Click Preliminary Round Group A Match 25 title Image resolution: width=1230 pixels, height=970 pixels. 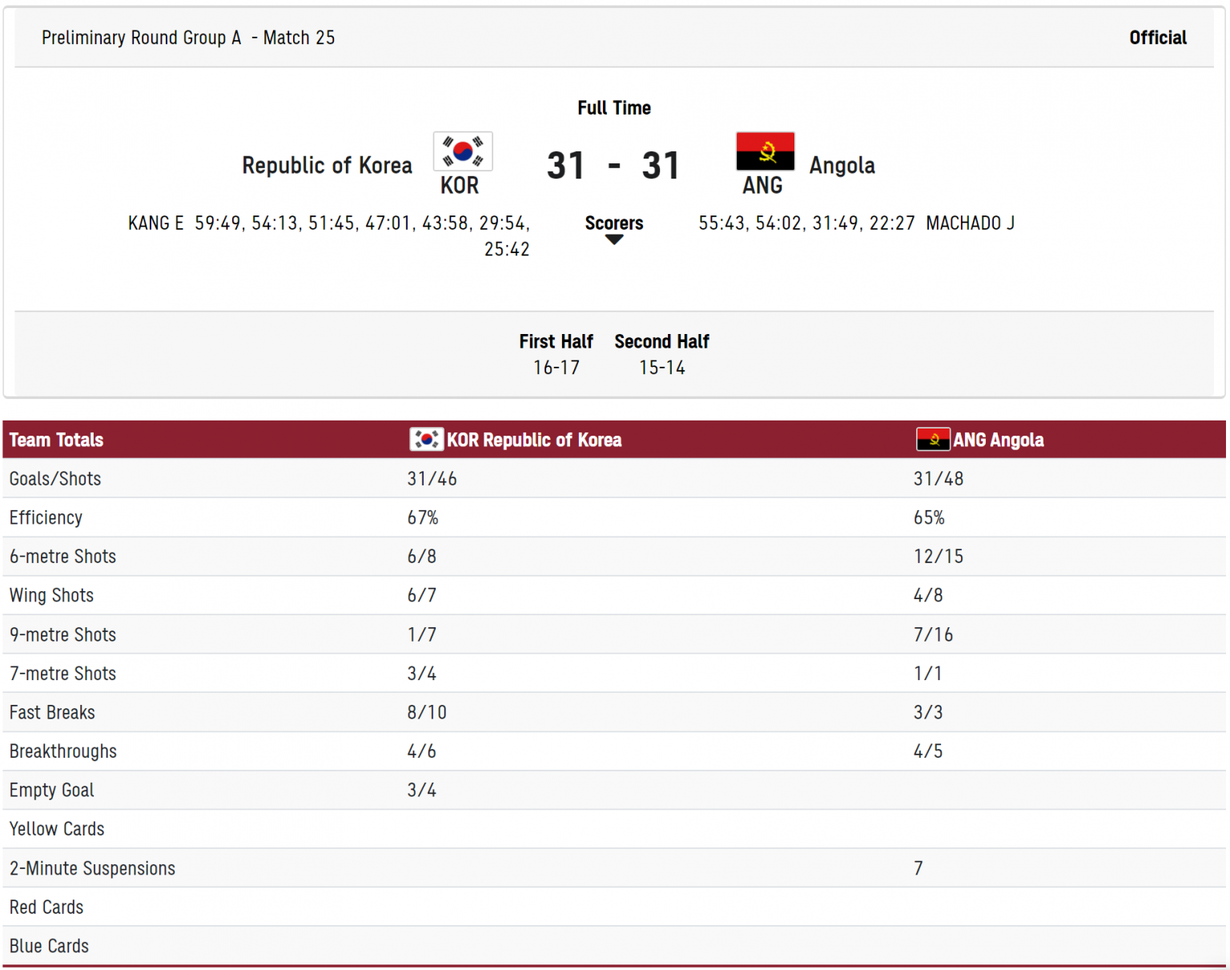[x=188, y=38]
